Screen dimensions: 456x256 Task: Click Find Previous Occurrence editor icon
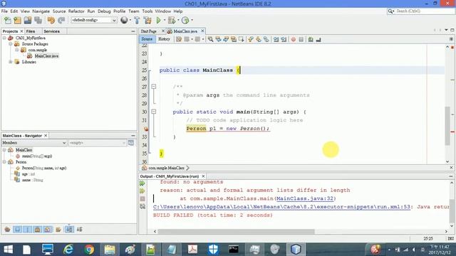218,39
